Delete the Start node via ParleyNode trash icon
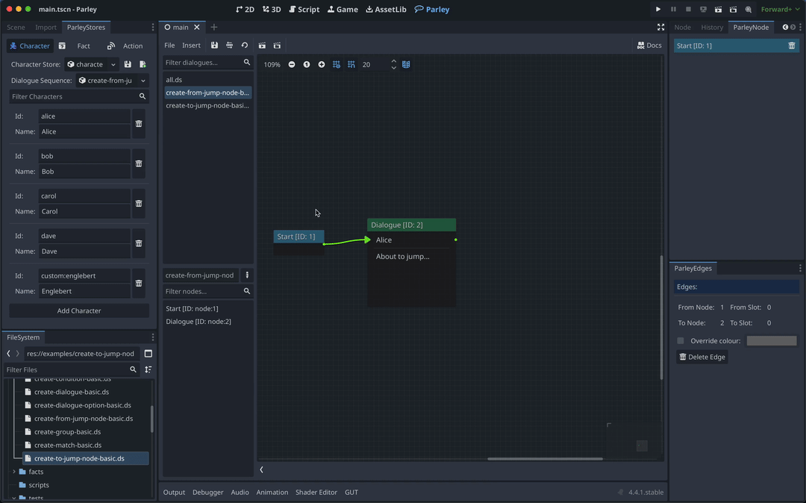806x503 pixels. (791, 45)
